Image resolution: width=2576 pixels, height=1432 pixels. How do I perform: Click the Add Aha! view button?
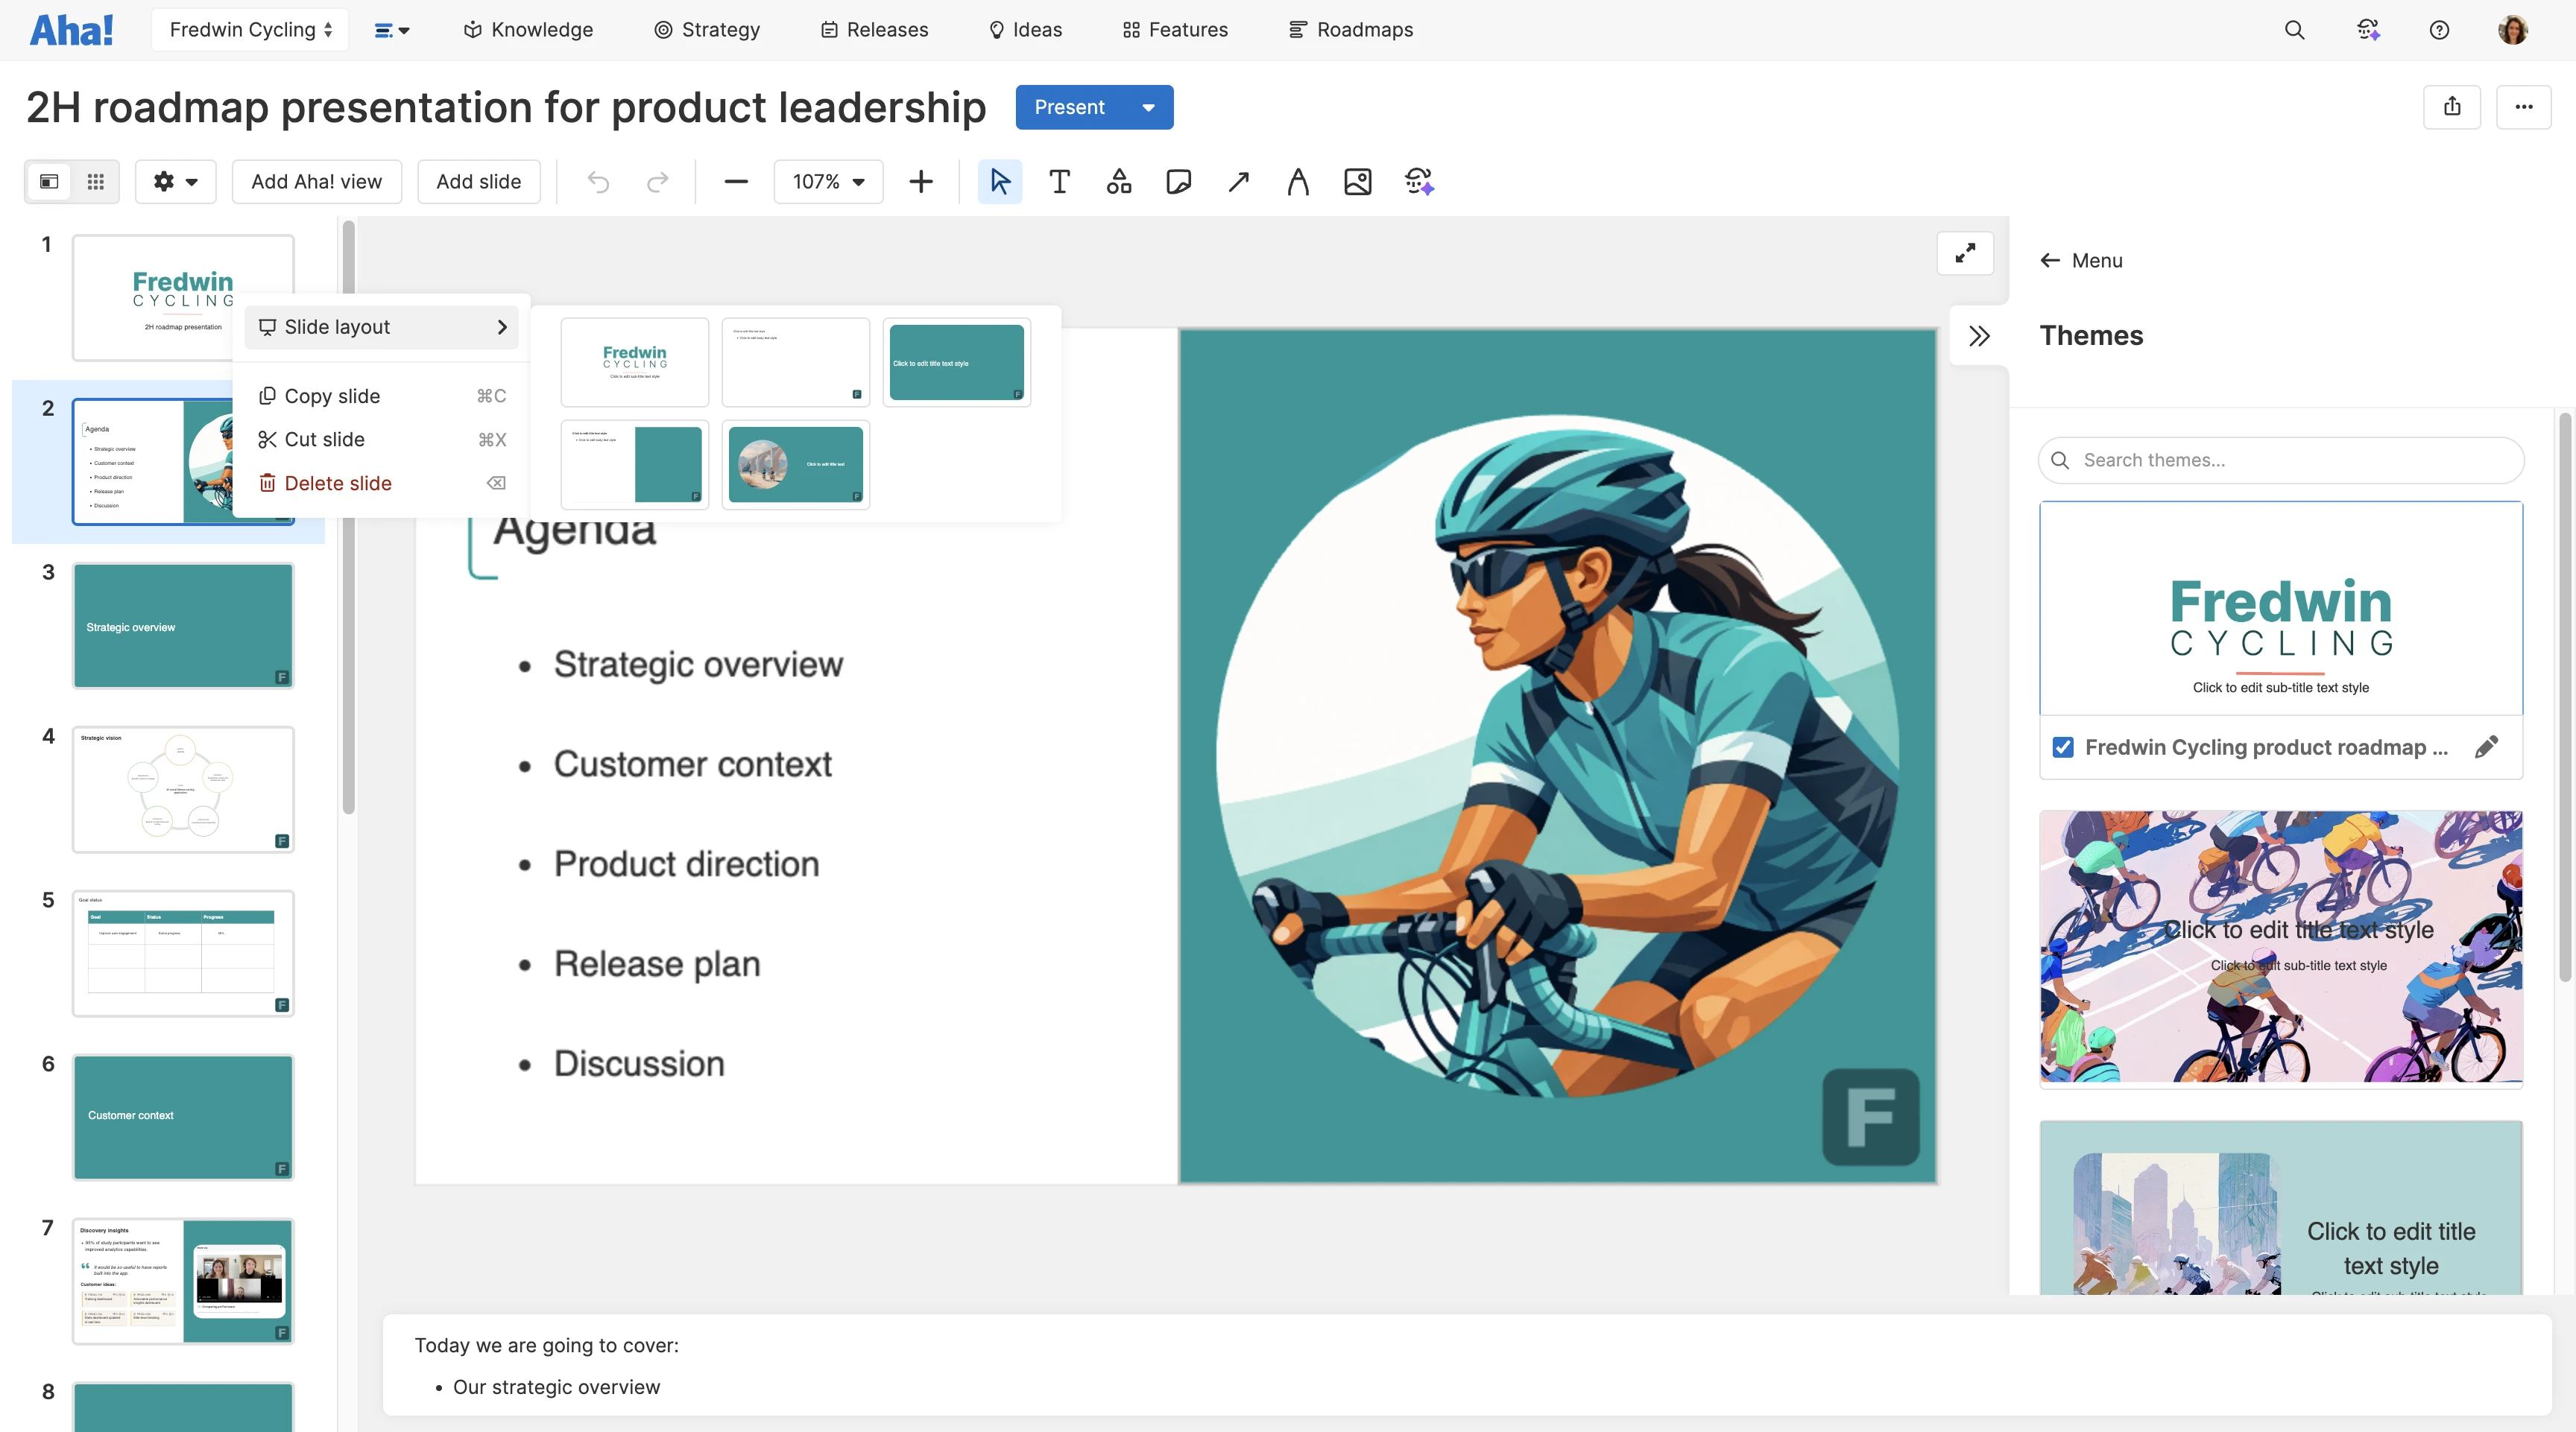(316, 182)
